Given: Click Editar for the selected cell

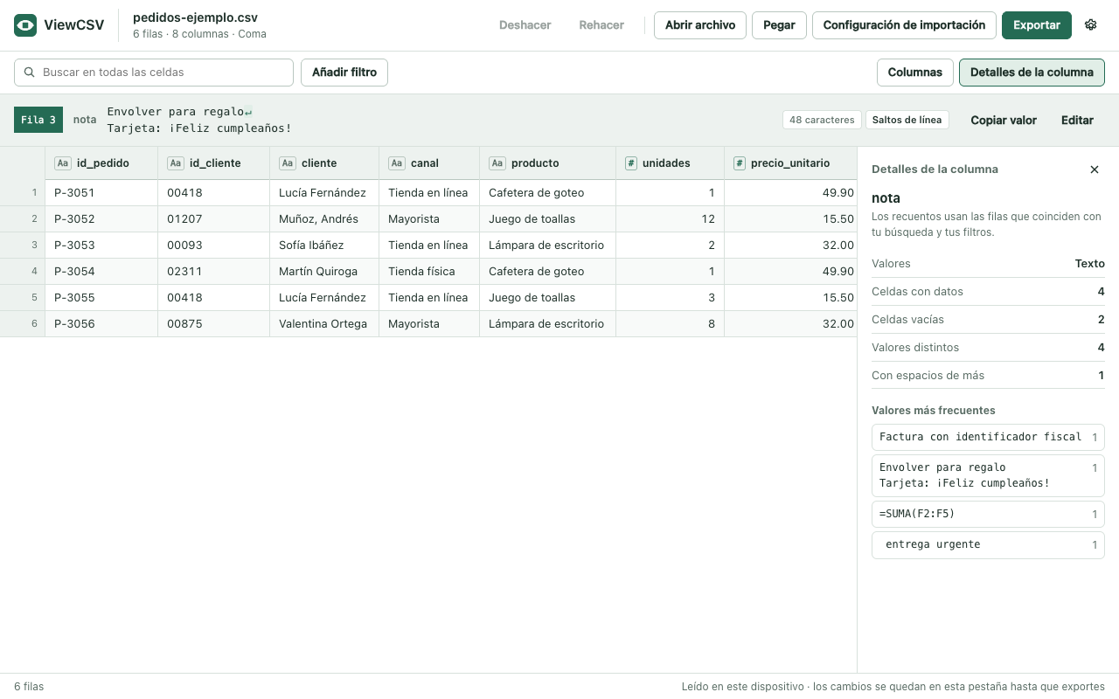Looking at the screenshot, I should [x=1077, y=120].
